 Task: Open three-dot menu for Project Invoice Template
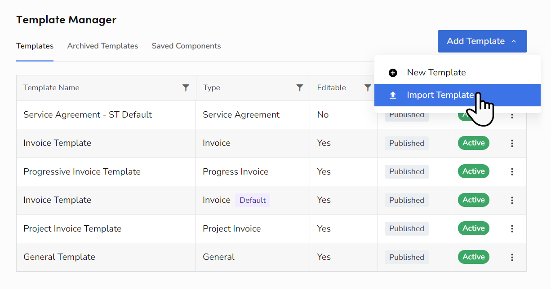click(512, 228)
